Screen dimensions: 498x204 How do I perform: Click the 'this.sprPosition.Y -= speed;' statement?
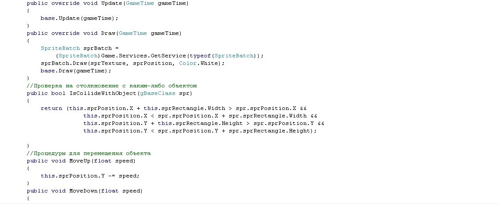pos(90,176)
